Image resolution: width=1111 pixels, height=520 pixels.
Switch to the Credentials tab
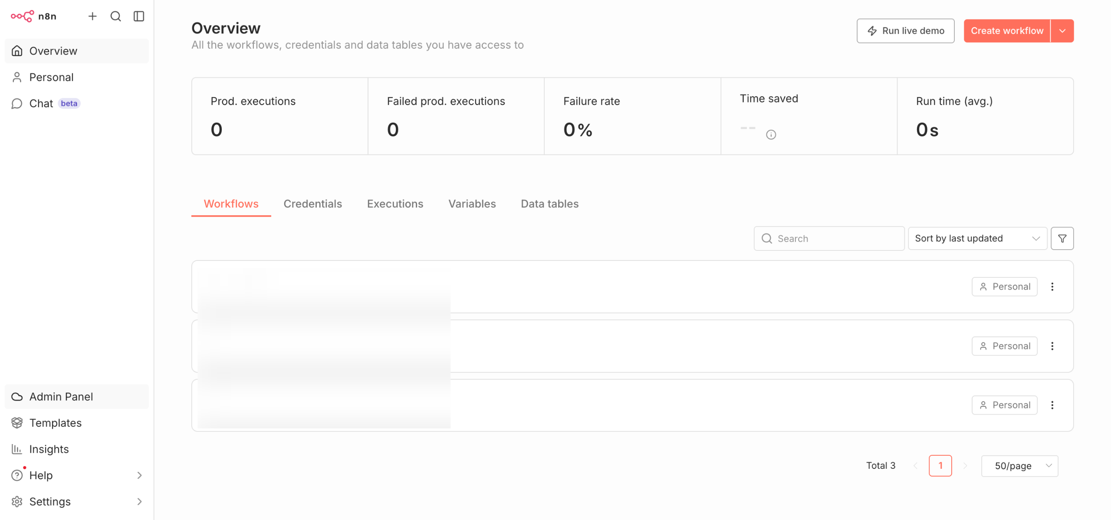312,204
